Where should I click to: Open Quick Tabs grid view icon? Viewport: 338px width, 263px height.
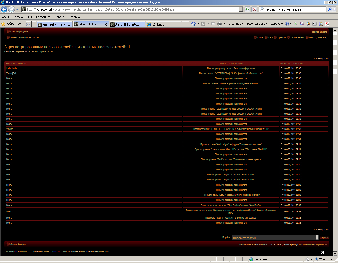[x=28, y=24]
